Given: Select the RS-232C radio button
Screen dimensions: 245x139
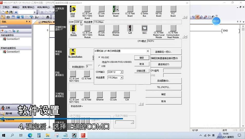Looking at the screenshot, I should pos(99,57).
